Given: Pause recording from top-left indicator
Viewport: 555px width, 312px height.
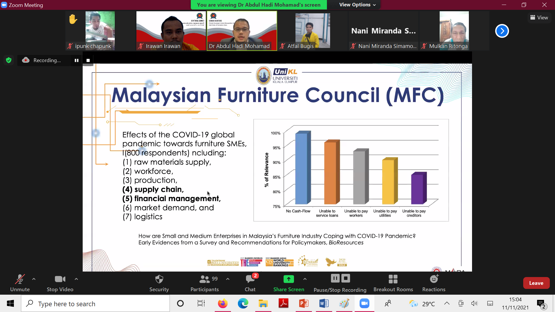Looking at the screenshot, I should coord(77,60).
